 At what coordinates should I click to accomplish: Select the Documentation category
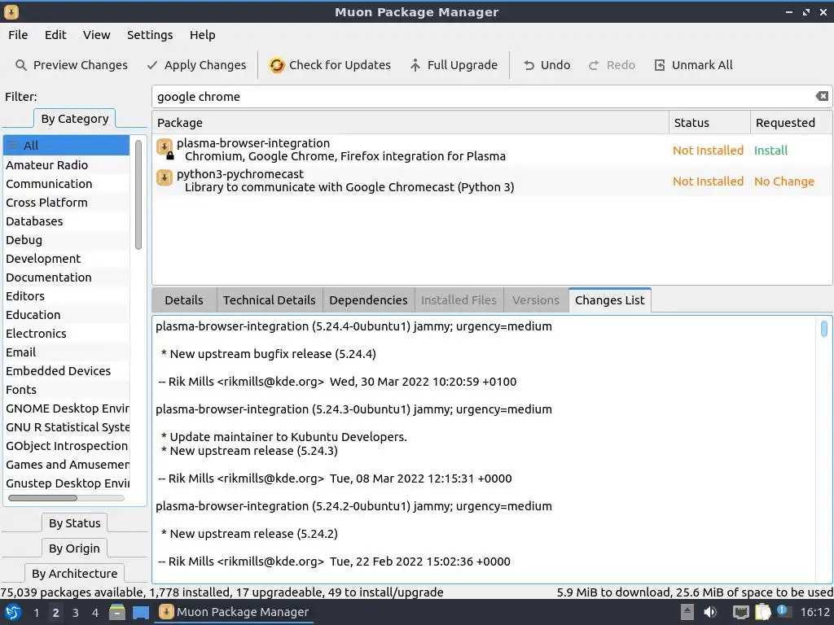[66, 277]
